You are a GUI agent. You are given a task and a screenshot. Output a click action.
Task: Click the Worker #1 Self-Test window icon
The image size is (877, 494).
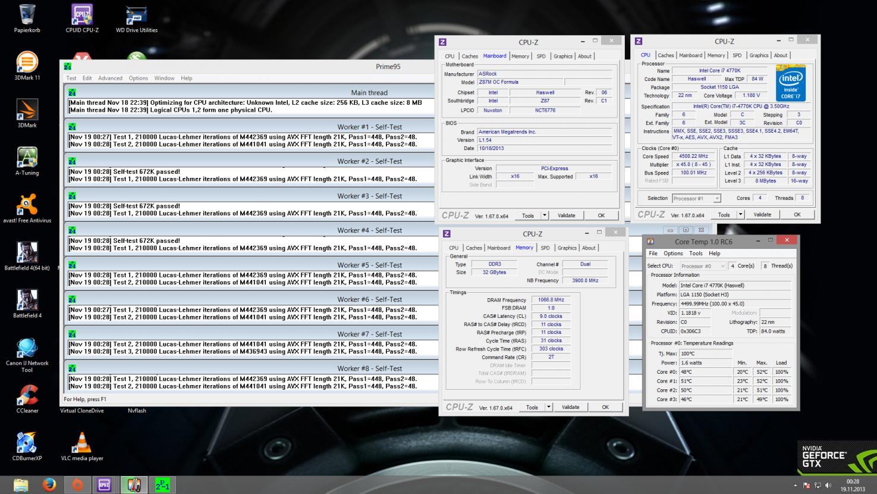click(72, 127)
